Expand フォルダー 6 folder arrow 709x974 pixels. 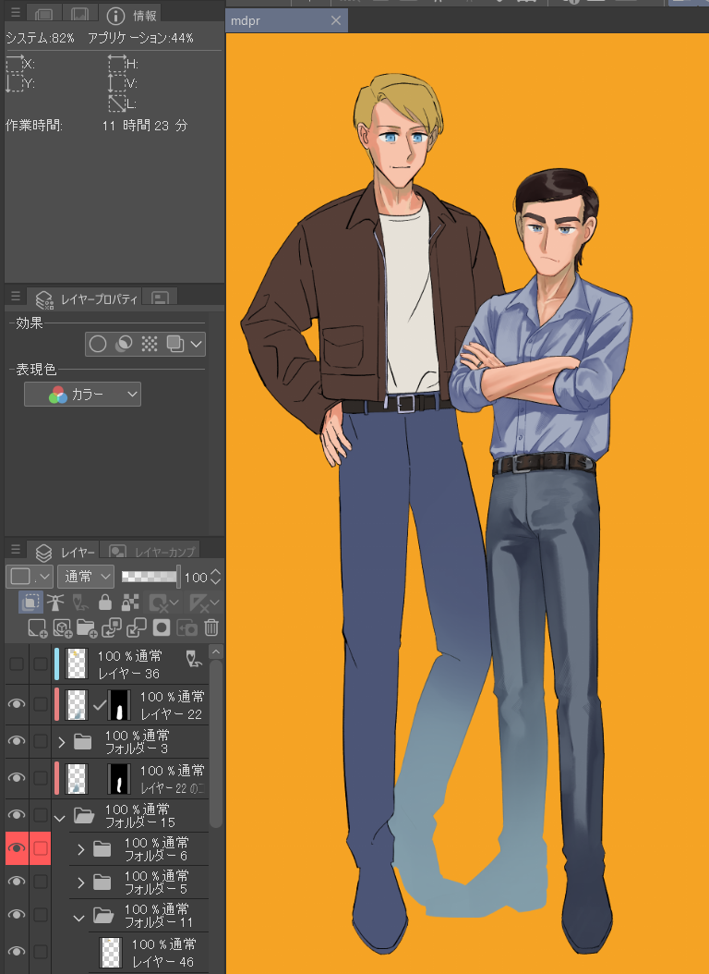[x=80, y=849]
